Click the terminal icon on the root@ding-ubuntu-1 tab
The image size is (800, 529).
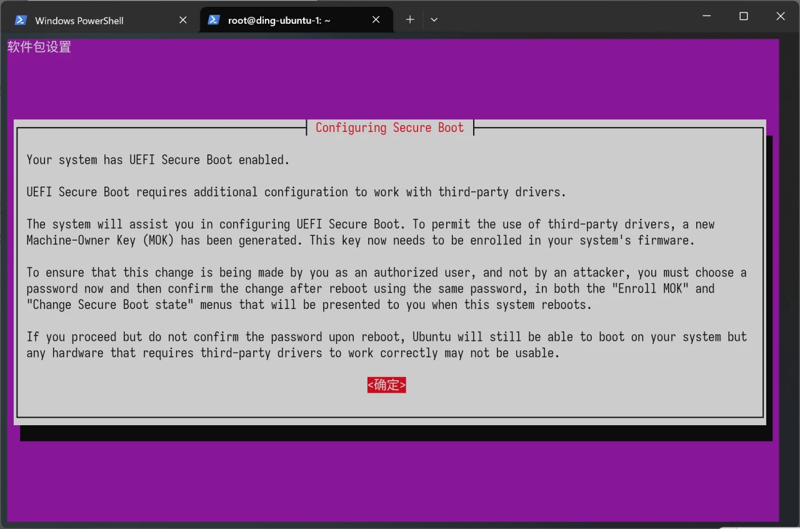[x=214, y=20]
